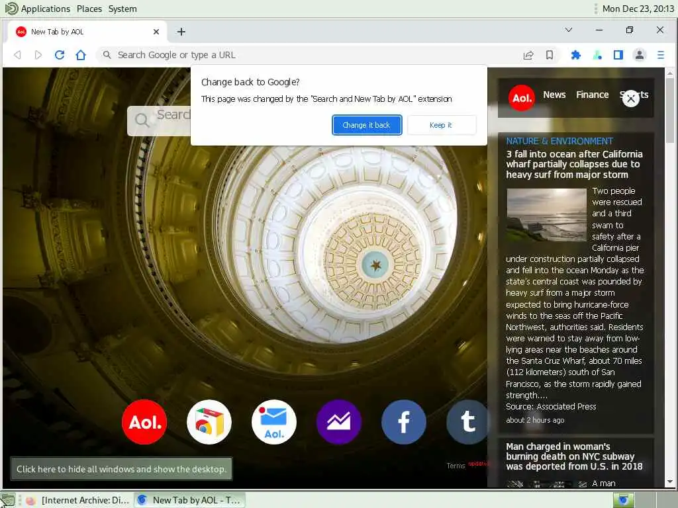Expand the tab search dropdown chevron
The image size is (678, 508).
click(x=569, y=30)
